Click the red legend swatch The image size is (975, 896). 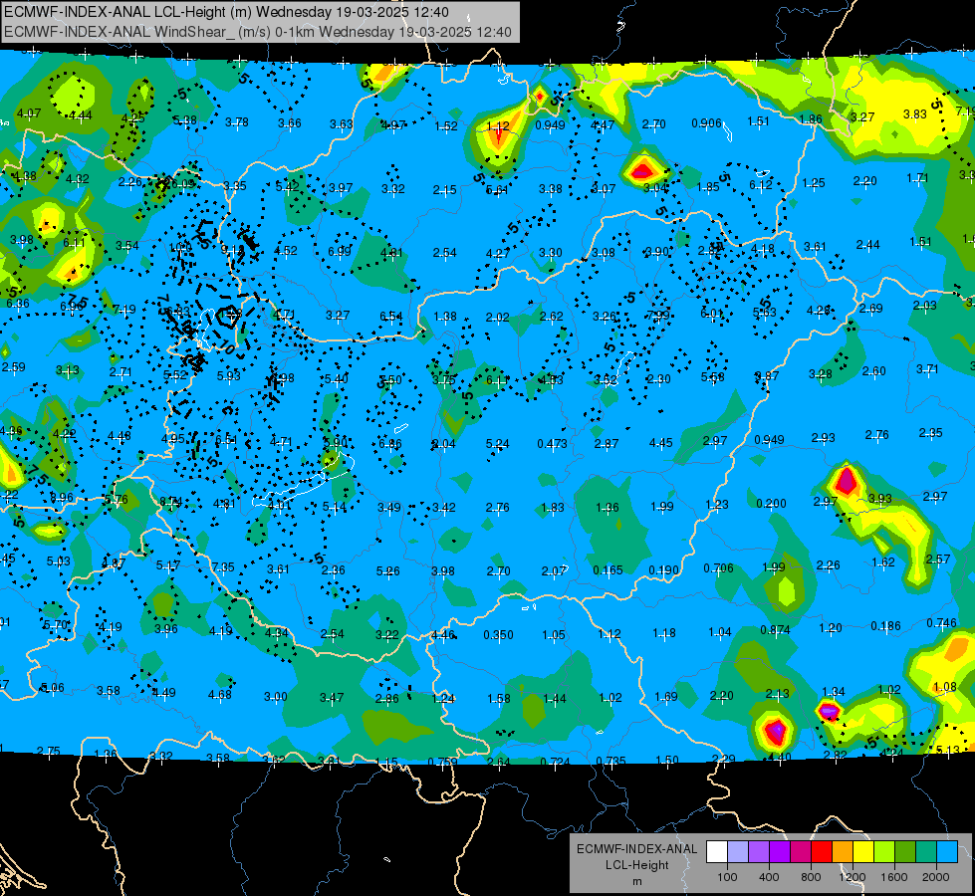[x=822, y=851]
